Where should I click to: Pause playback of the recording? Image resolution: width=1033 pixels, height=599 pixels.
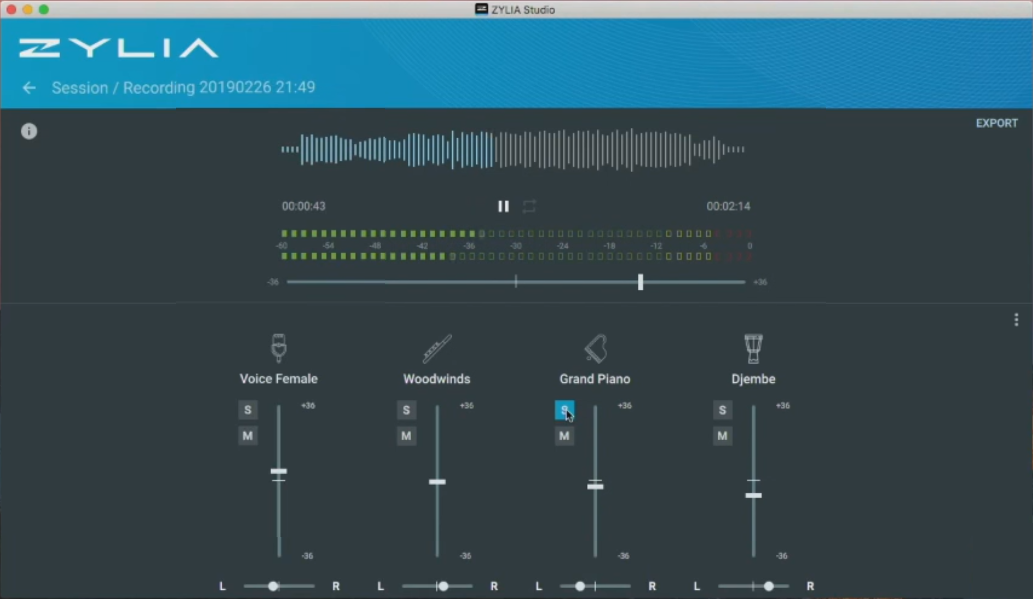click(503, 207)
